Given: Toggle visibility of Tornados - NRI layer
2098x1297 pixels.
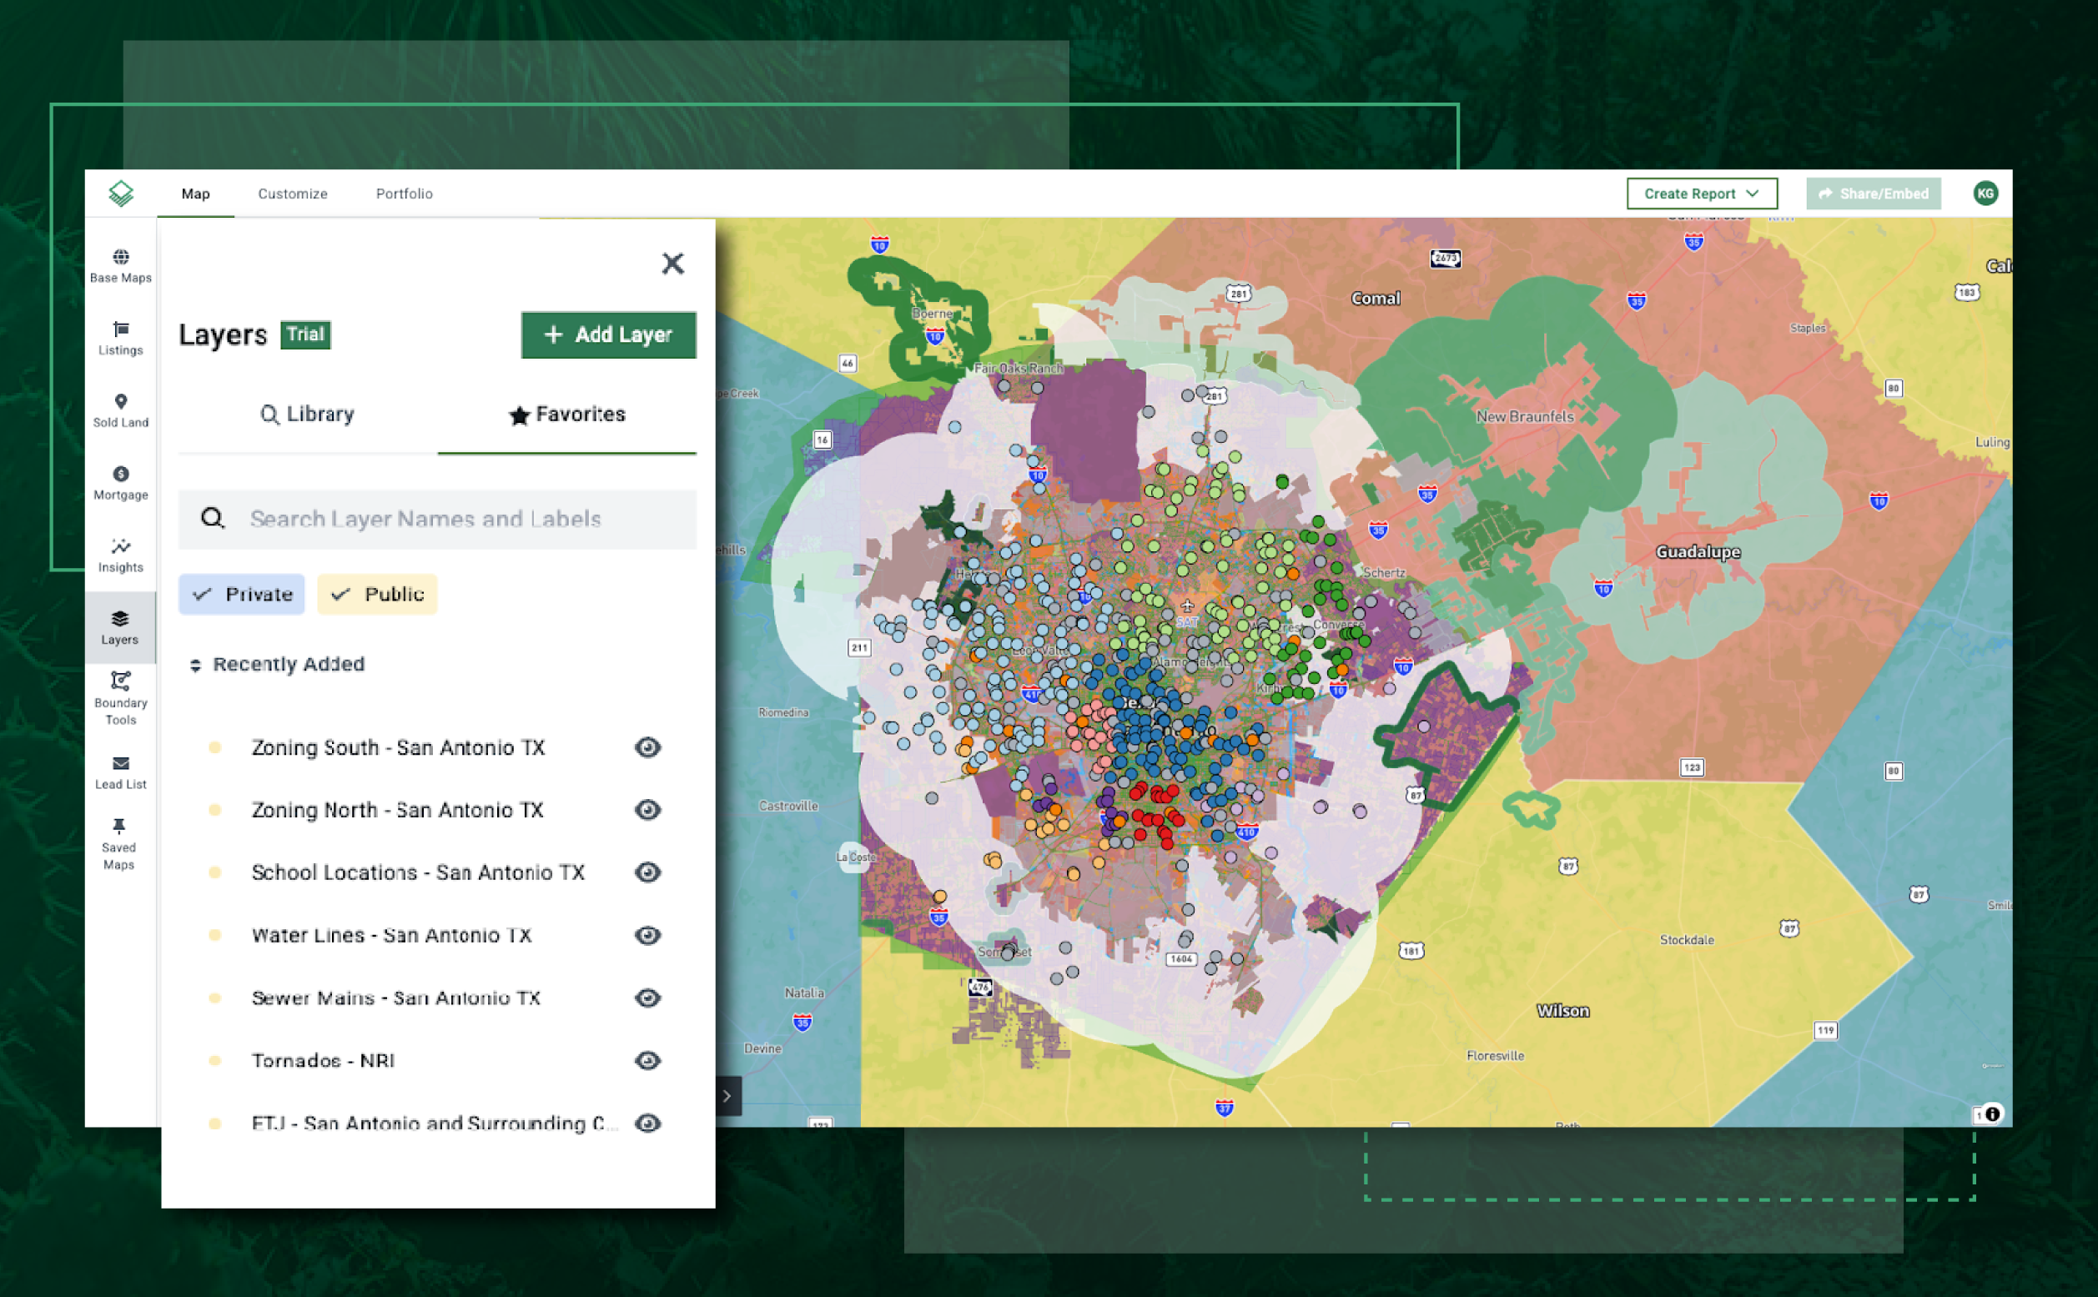Looking at the screenshot, I should click(x=647, y=1060).
